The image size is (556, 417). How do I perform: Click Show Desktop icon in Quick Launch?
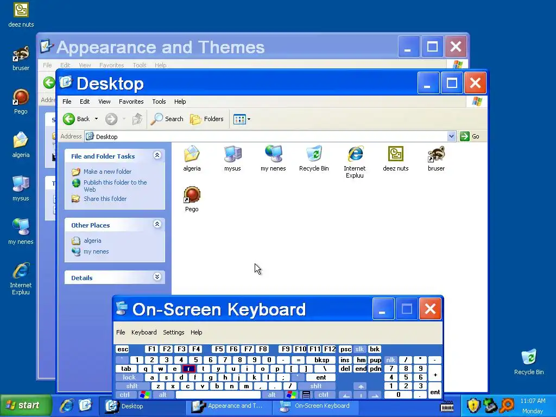coord(85,405)
